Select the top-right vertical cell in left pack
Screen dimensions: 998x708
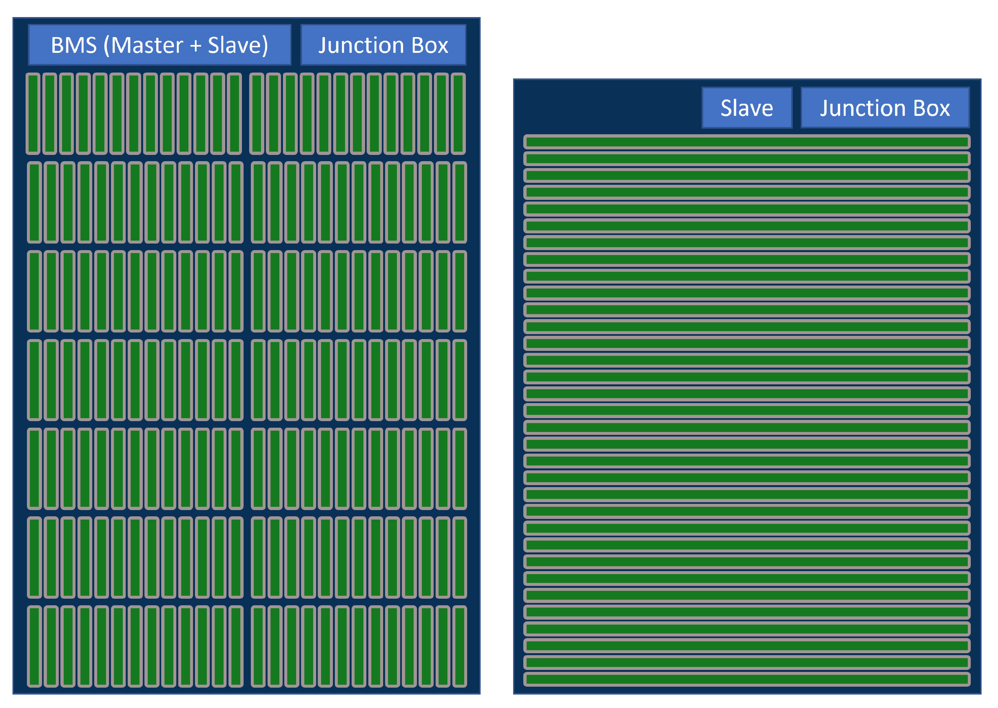click(458, 114)
